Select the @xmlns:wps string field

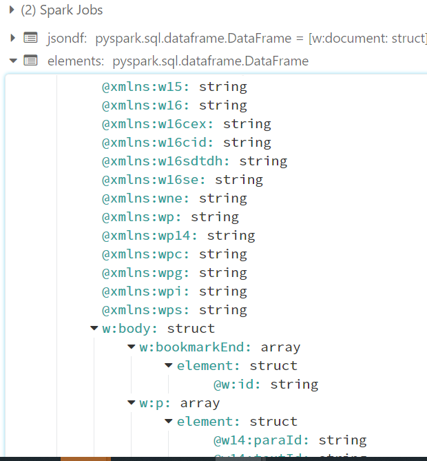pos(174,310)
